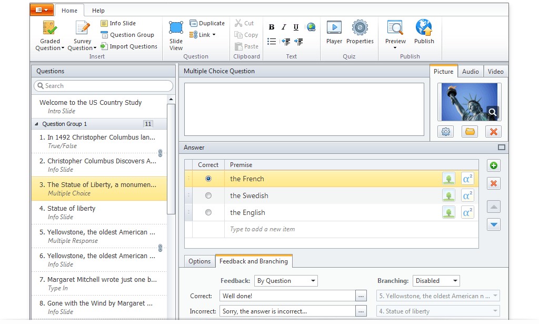Select 'the Swedish' as the correct answer
Viewport: 539px width, 324px height.
point(208,195)
